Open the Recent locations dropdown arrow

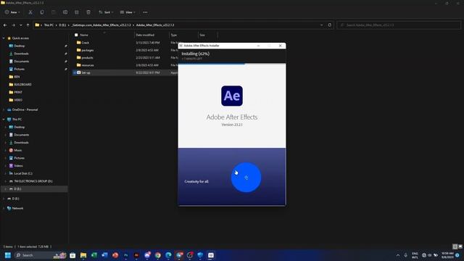click(21, 25)
